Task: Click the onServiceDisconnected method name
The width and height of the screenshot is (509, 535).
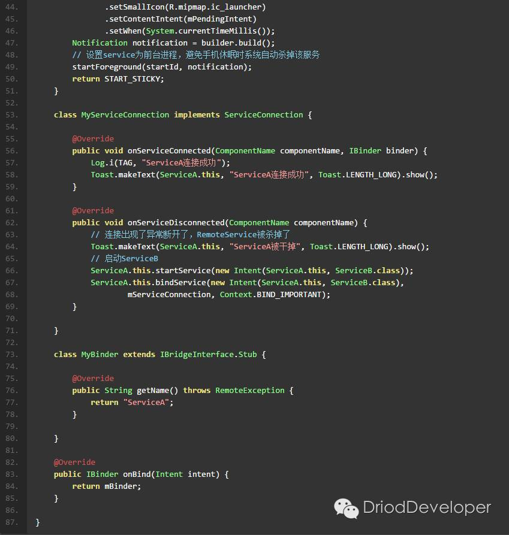Action: coord(176,222)
